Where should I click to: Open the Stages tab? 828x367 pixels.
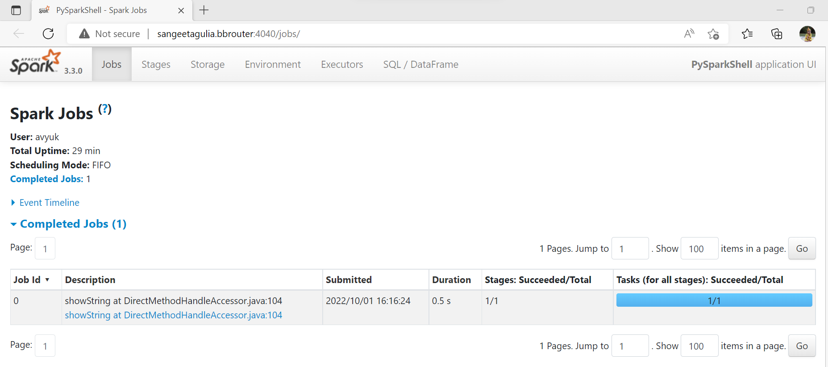(156, 64)
